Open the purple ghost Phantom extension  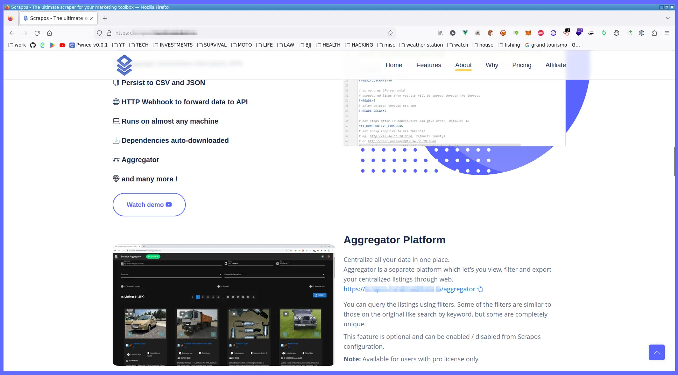pos(553,33)
